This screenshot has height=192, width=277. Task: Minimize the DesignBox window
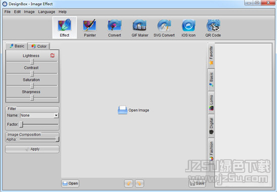tap(249, 3)
